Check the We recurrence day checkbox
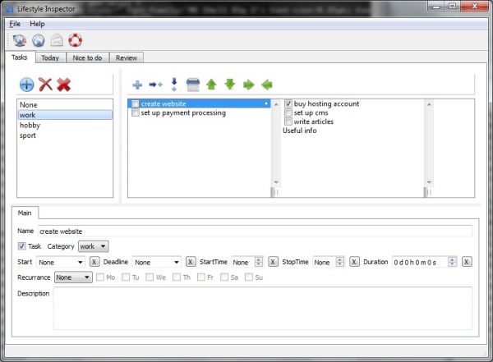This screenshot has width=493, height=362. coord(150,277)
